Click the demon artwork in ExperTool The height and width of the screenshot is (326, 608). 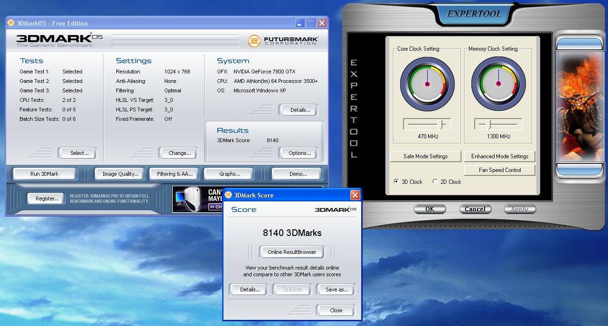pos(580,107)
